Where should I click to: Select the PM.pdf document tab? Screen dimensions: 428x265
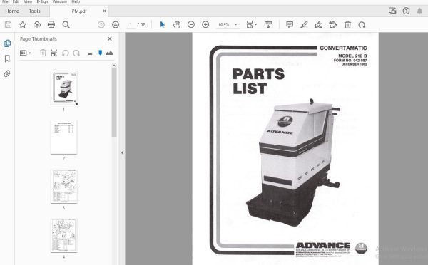(79, 11)
